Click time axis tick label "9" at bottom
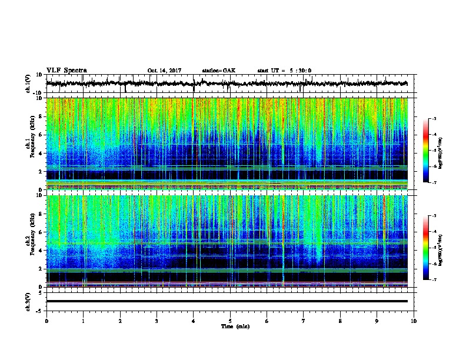Screen dimensions: 466x360 [x=377, y=321]
